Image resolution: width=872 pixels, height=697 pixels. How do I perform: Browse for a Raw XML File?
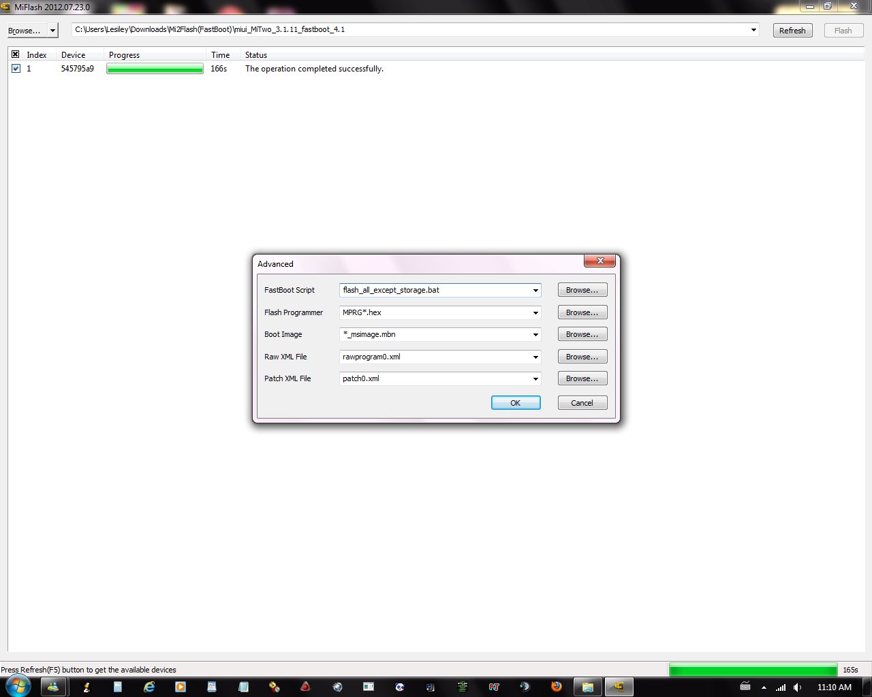(582, 357)
